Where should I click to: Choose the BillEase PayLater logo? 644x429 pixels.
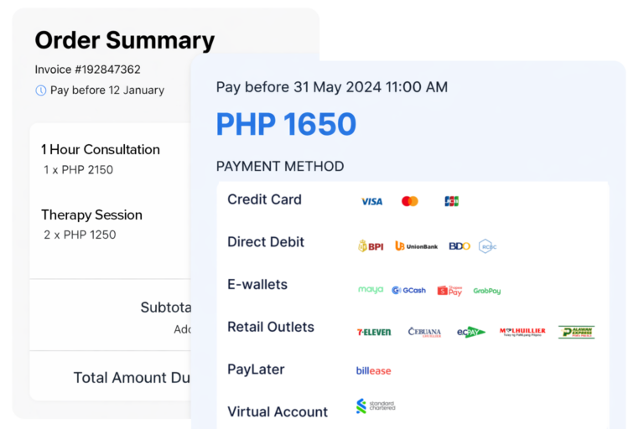(x=373, y=370)
